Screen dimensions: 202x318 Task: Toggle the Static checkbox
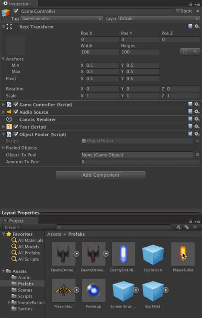click(x=178, y=11)
